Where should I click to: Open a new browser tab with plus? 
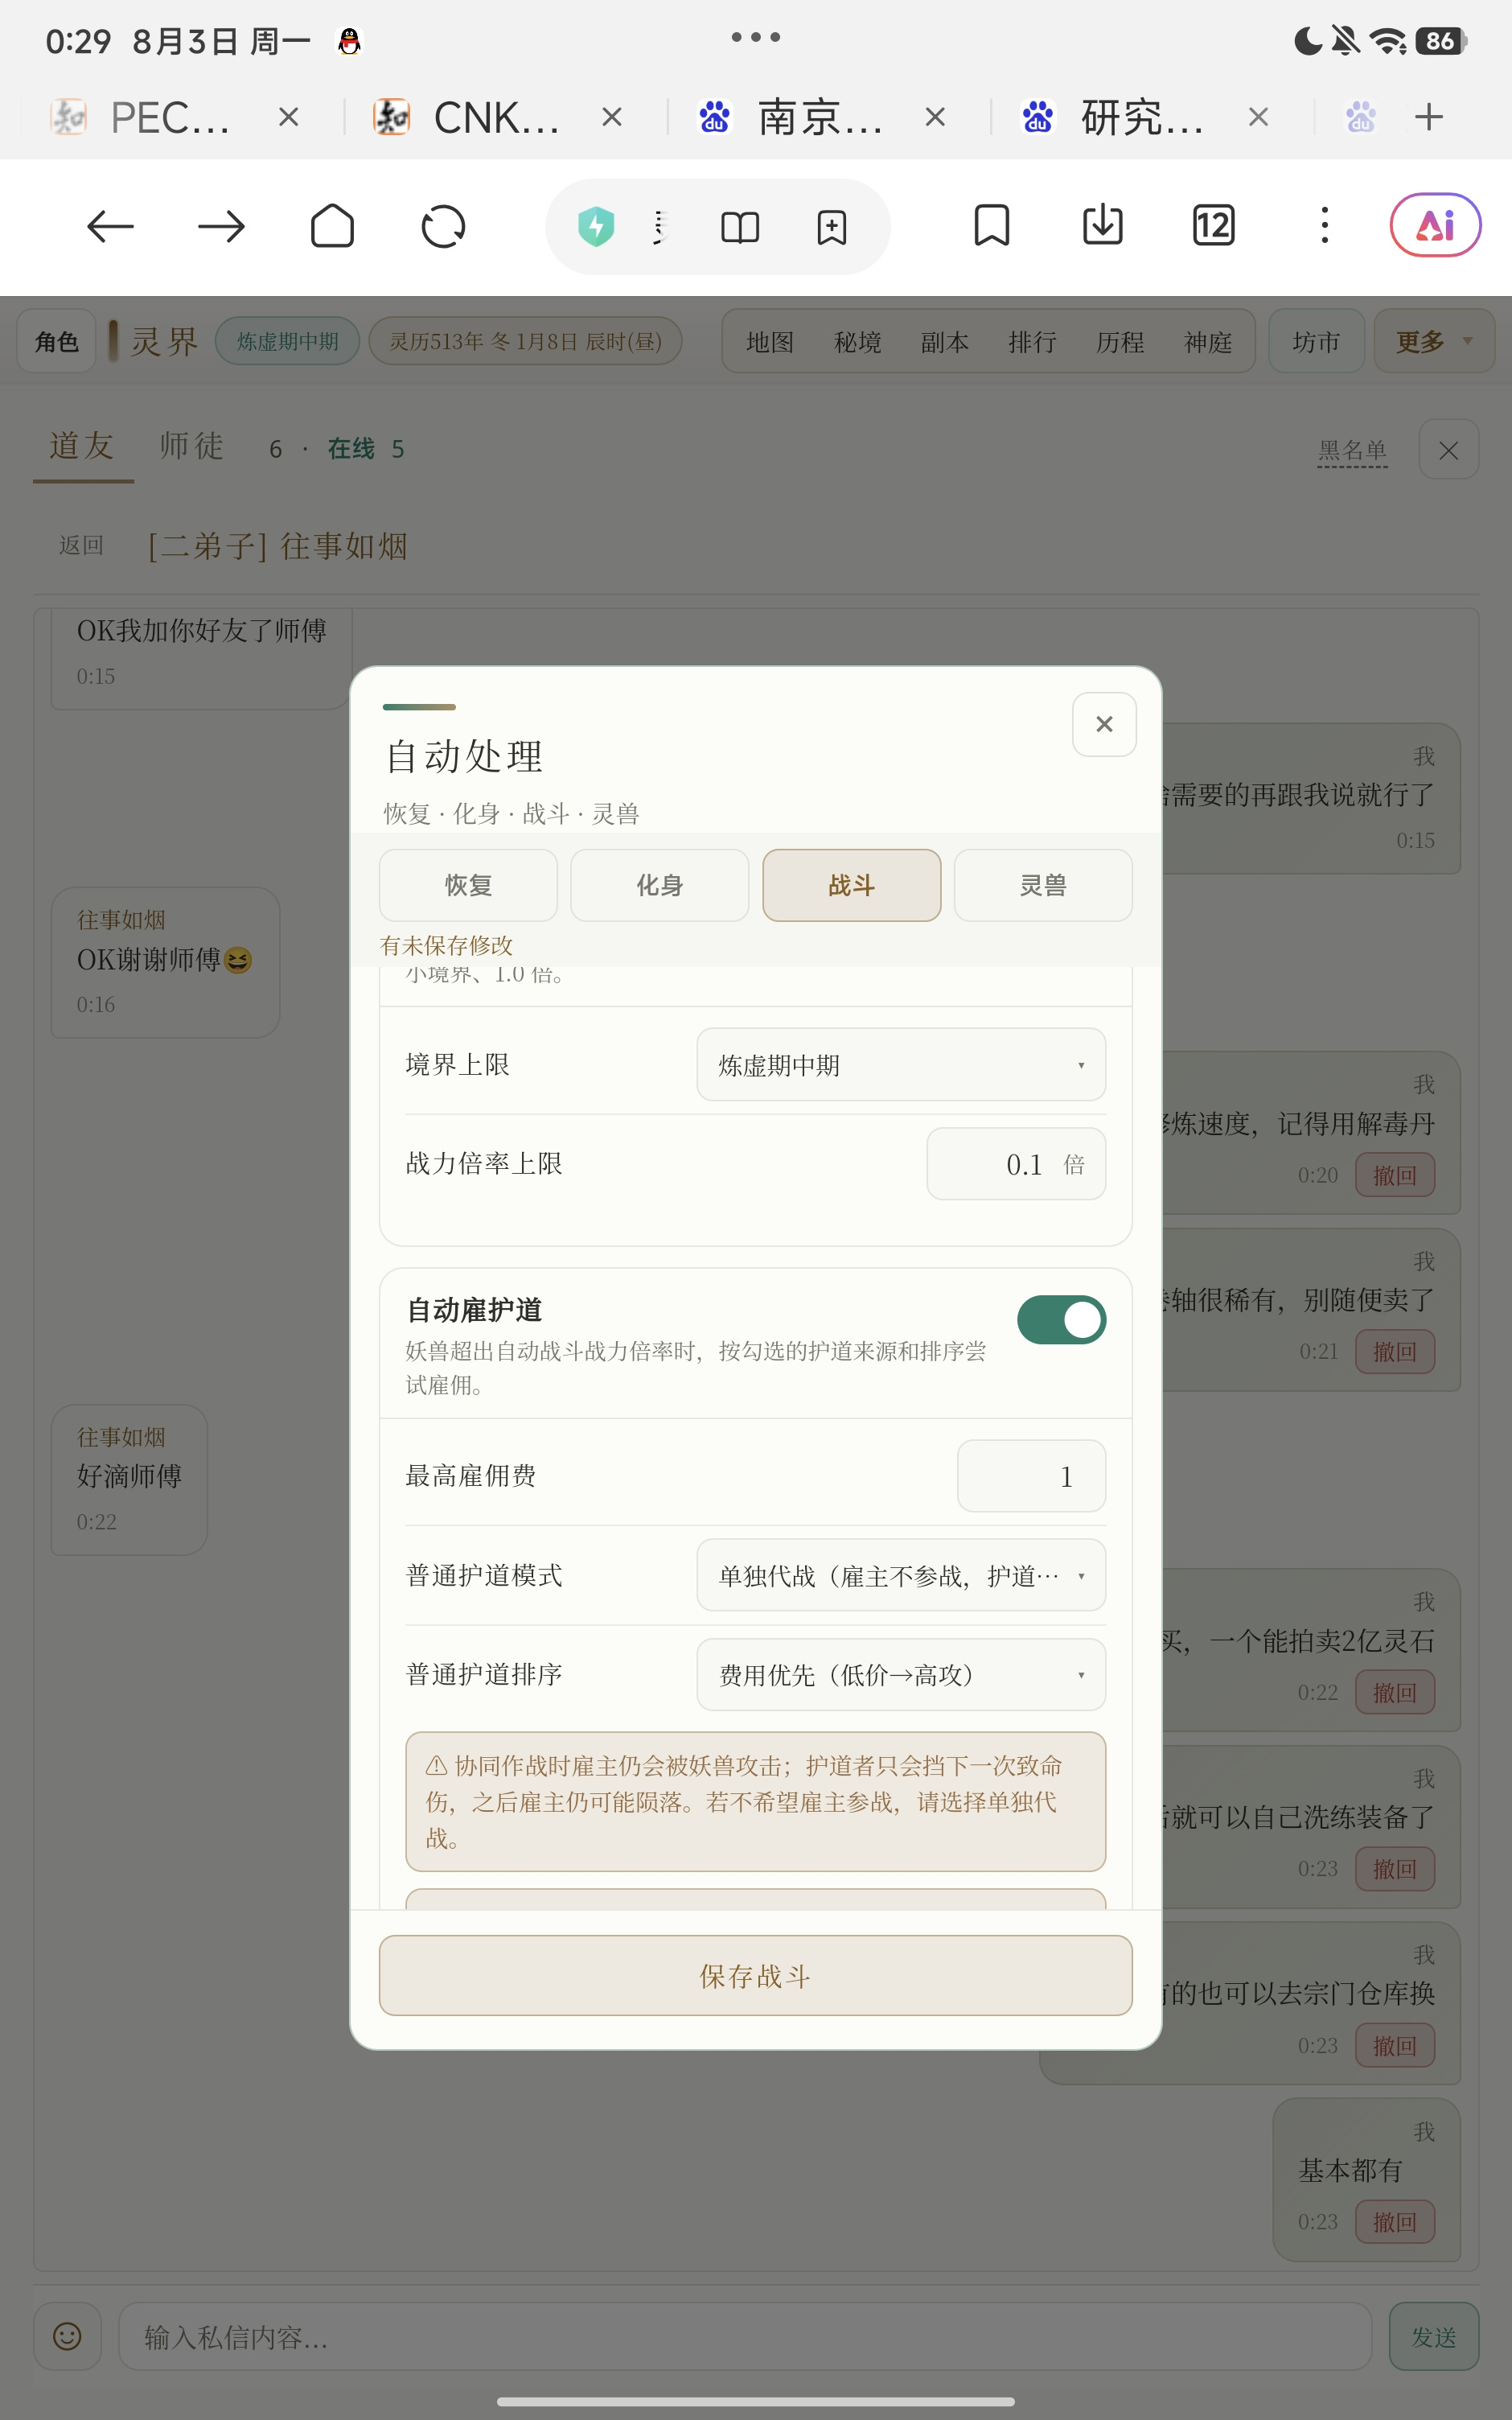(1429, 117)
